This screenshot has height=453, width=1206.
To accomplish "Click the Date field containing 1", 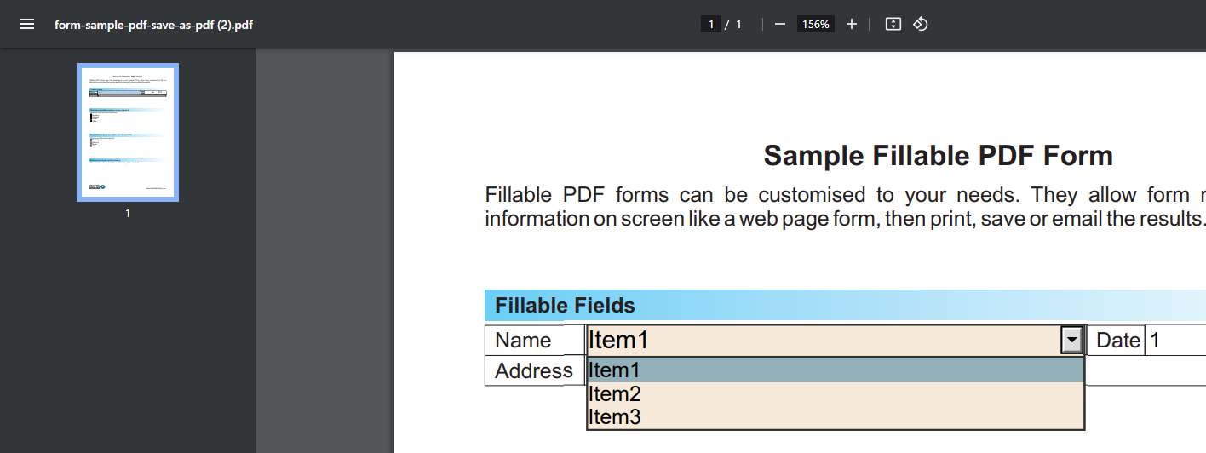I will [x=1175, y=341].
